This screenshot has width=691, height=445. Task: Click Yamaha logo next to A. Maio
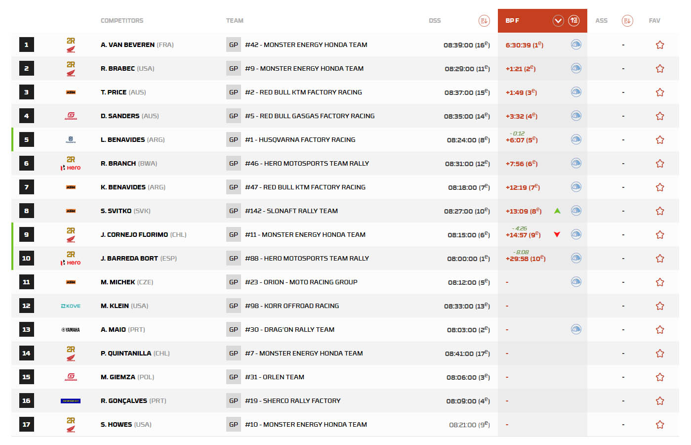coord(71,330)
